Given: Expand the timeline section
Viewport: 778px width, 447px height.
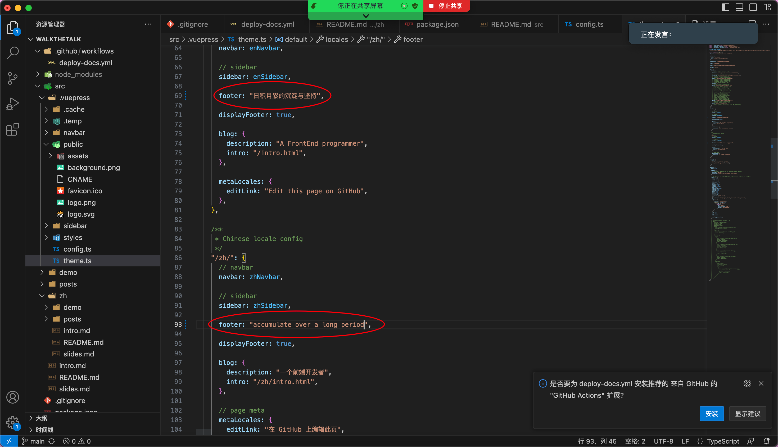Looking at the screenshot, I should (93, 430).
